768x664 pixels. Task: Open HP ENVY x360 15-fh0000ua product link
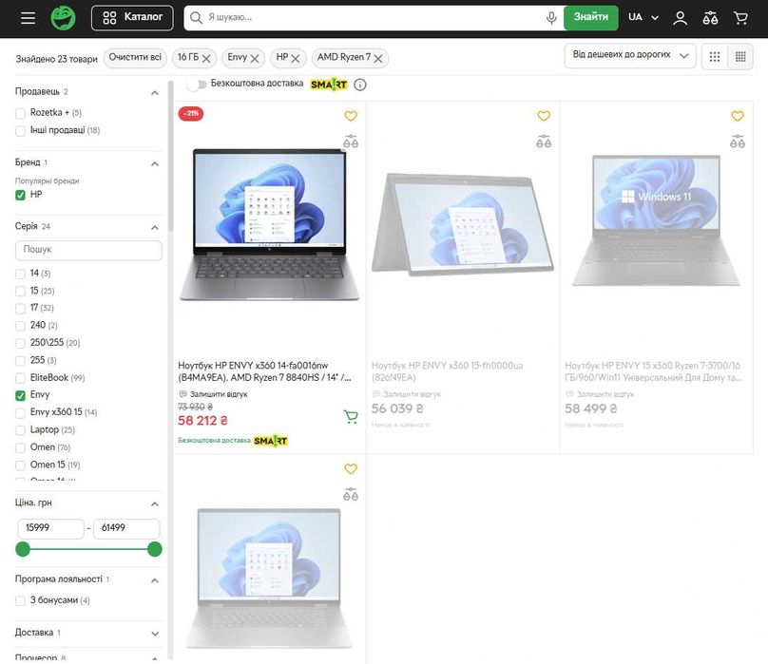click(x=447, y=371)
